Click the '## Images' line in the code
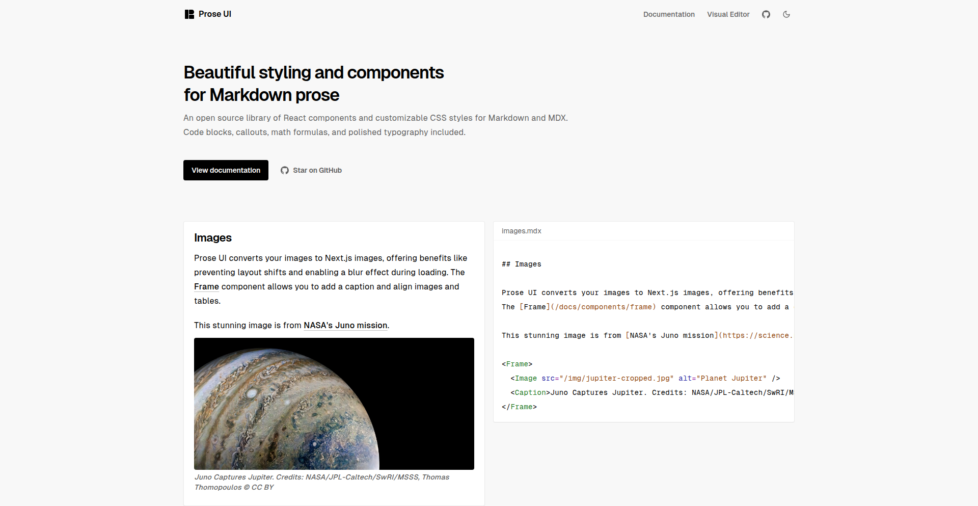The image size is (978, 506). (522, 264)
